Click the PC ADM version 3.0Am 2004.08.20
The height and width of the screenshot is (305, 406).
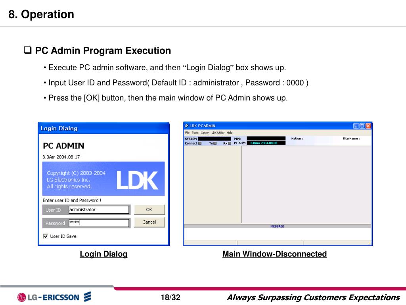coord(266,143)
